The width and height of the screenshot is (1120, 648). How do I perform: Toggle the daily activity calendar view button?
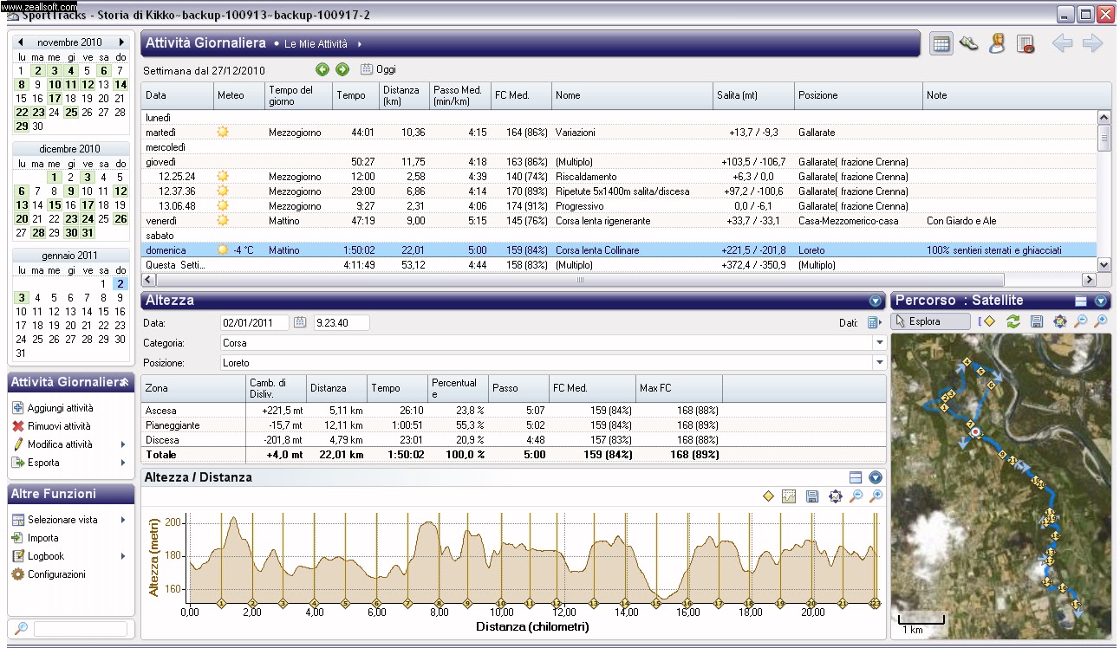[941, 44]
